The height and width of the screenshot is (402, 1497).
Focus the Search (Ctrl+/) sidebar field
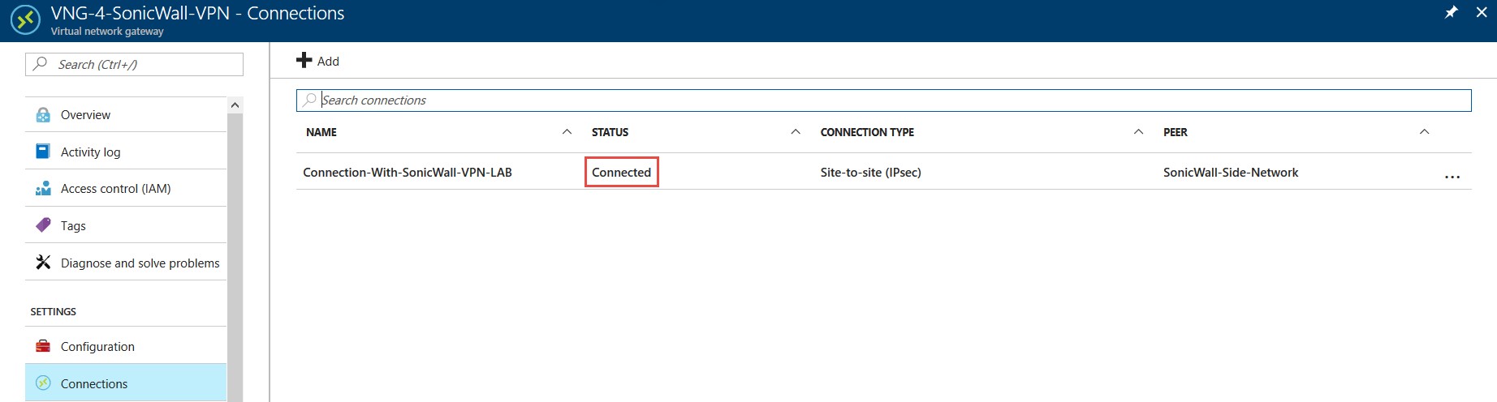point(134,64)
